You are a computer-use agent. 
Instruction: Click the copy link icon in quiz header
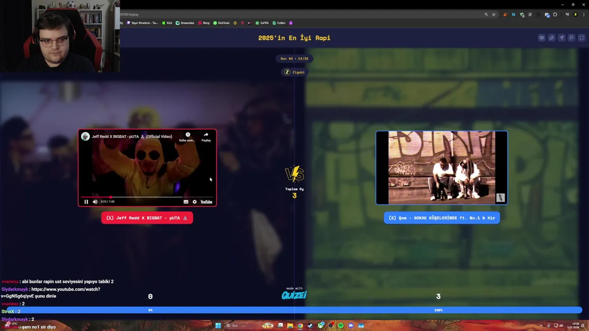(x=551, y=38)
